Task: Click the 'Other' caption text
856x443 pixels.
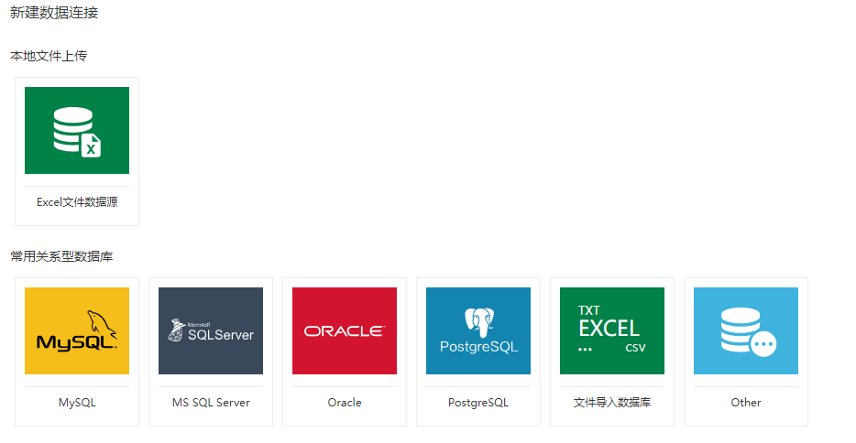Action: pos(746,403)
